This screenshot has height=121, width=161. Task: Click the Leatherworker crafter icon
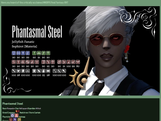(x=34, y=71)
